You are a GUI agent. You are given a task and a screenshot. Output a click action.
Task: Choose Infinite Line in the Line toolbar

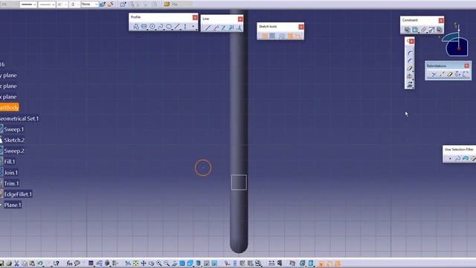(216, 28)
